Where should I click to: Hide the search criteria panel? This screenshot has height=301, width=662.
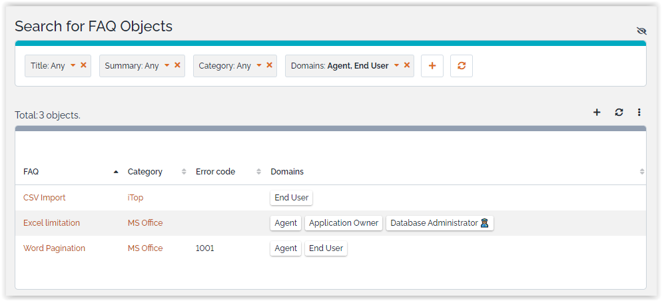tap(641, 31)
